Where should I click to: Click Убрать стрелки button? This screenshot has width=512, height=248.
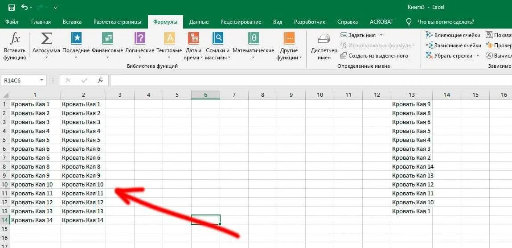point(449,56)
